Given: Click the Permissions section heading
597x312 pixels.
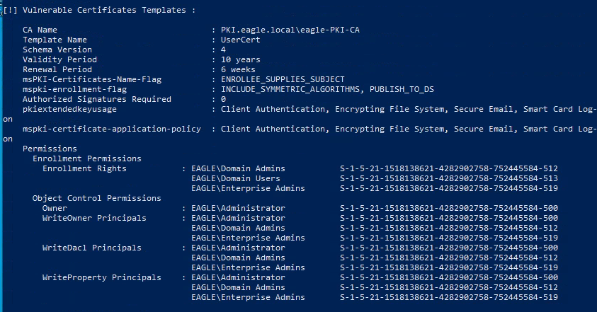Looking at the screenshot, I should pos(50,149).
